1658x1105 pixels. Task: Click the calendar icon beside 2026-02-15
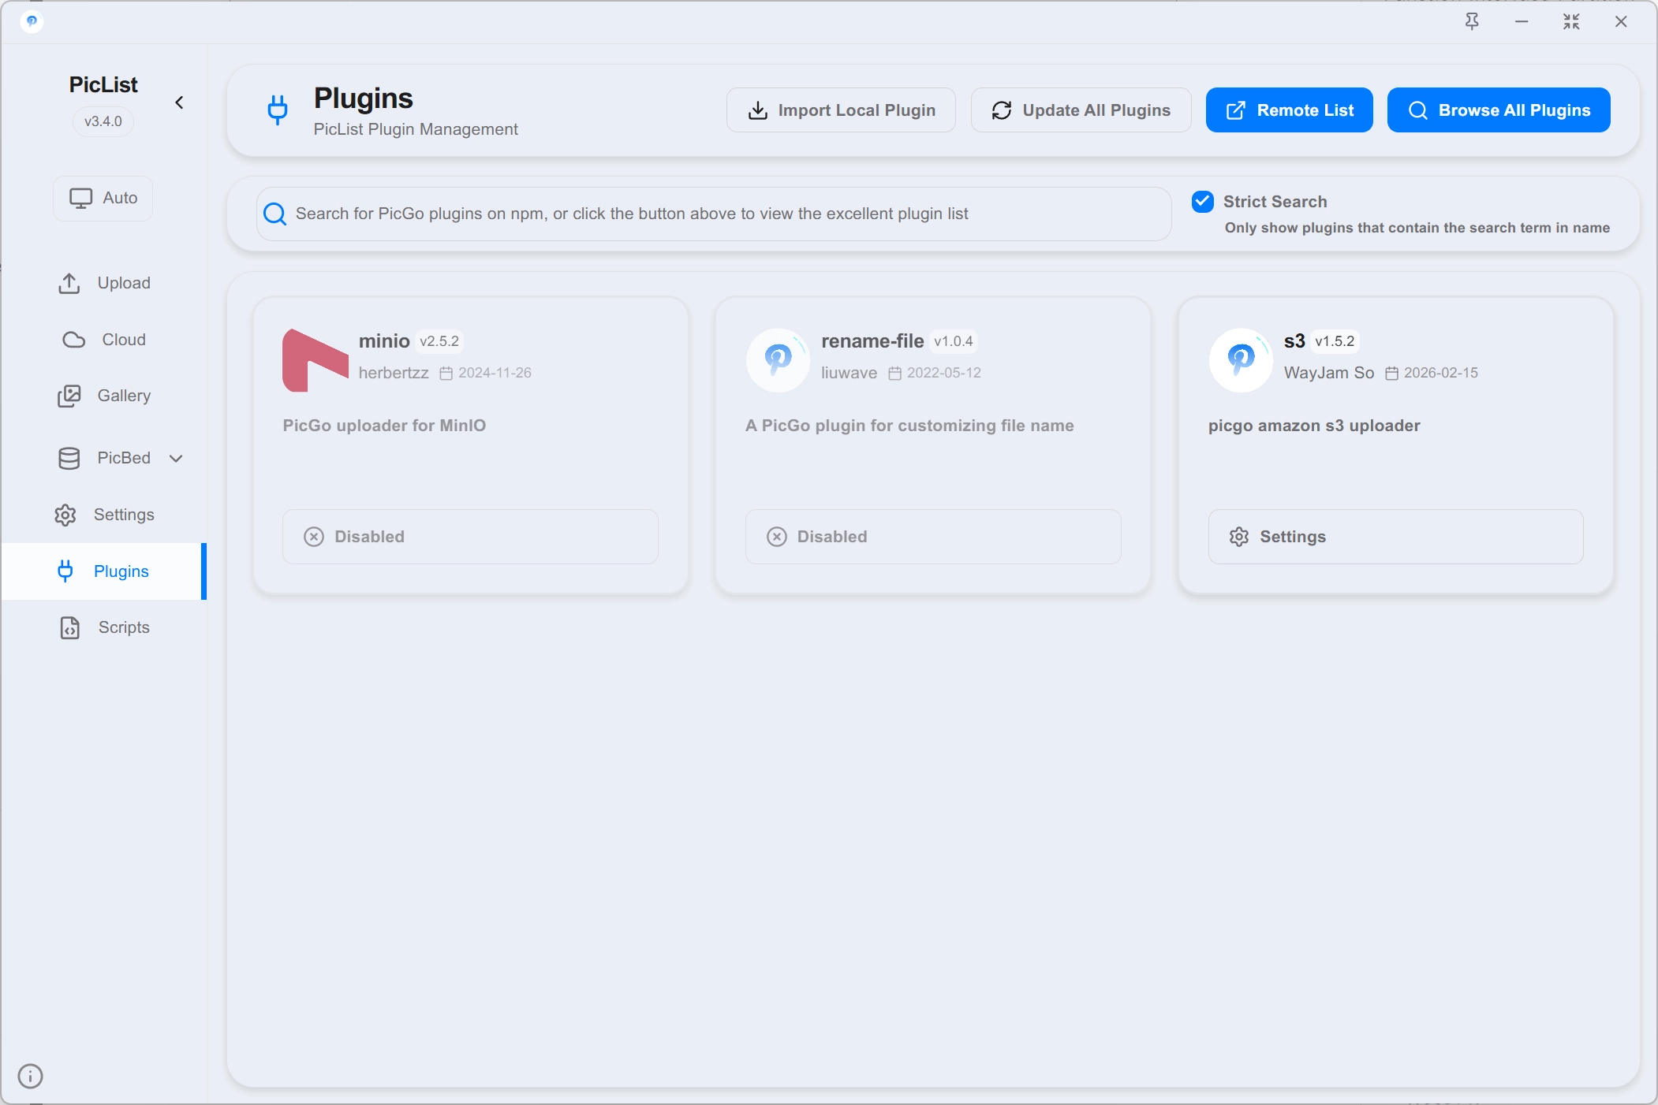point(1392,373)
